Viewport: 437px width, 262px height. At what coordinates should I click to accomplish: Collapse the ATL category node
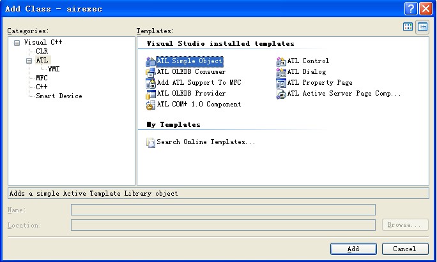(x=29, y=61)
